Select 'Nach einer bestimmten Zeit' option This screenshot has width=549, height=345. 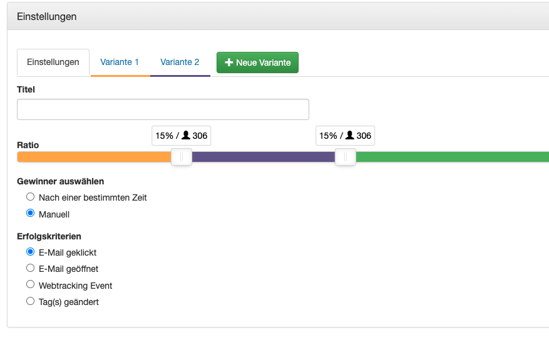[31, 197]
